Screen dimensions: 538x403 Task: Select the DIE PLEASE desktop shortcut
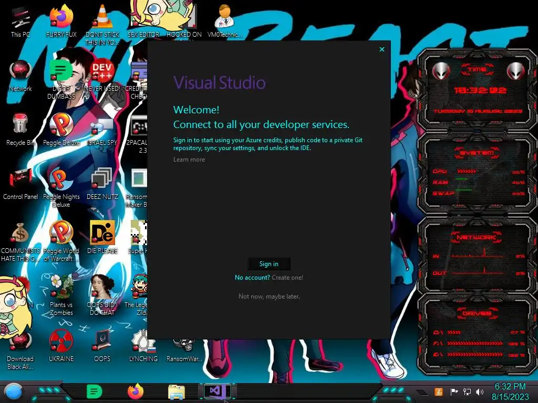click(x=102, y=237)
